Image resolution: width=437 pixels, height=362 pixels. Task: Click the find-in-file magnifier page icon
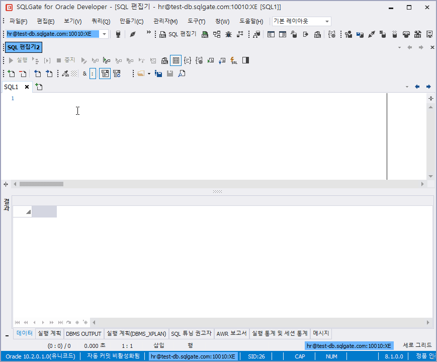click(x=182, y=74)
